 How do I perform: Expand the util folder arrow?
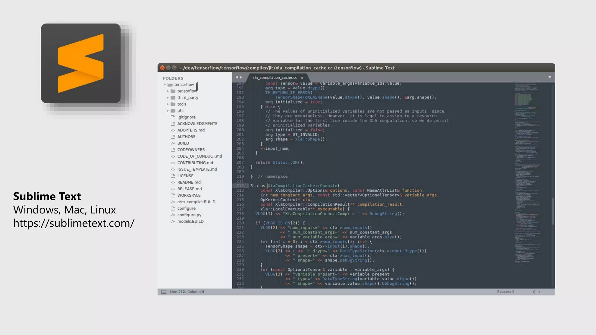coord(168,111)
